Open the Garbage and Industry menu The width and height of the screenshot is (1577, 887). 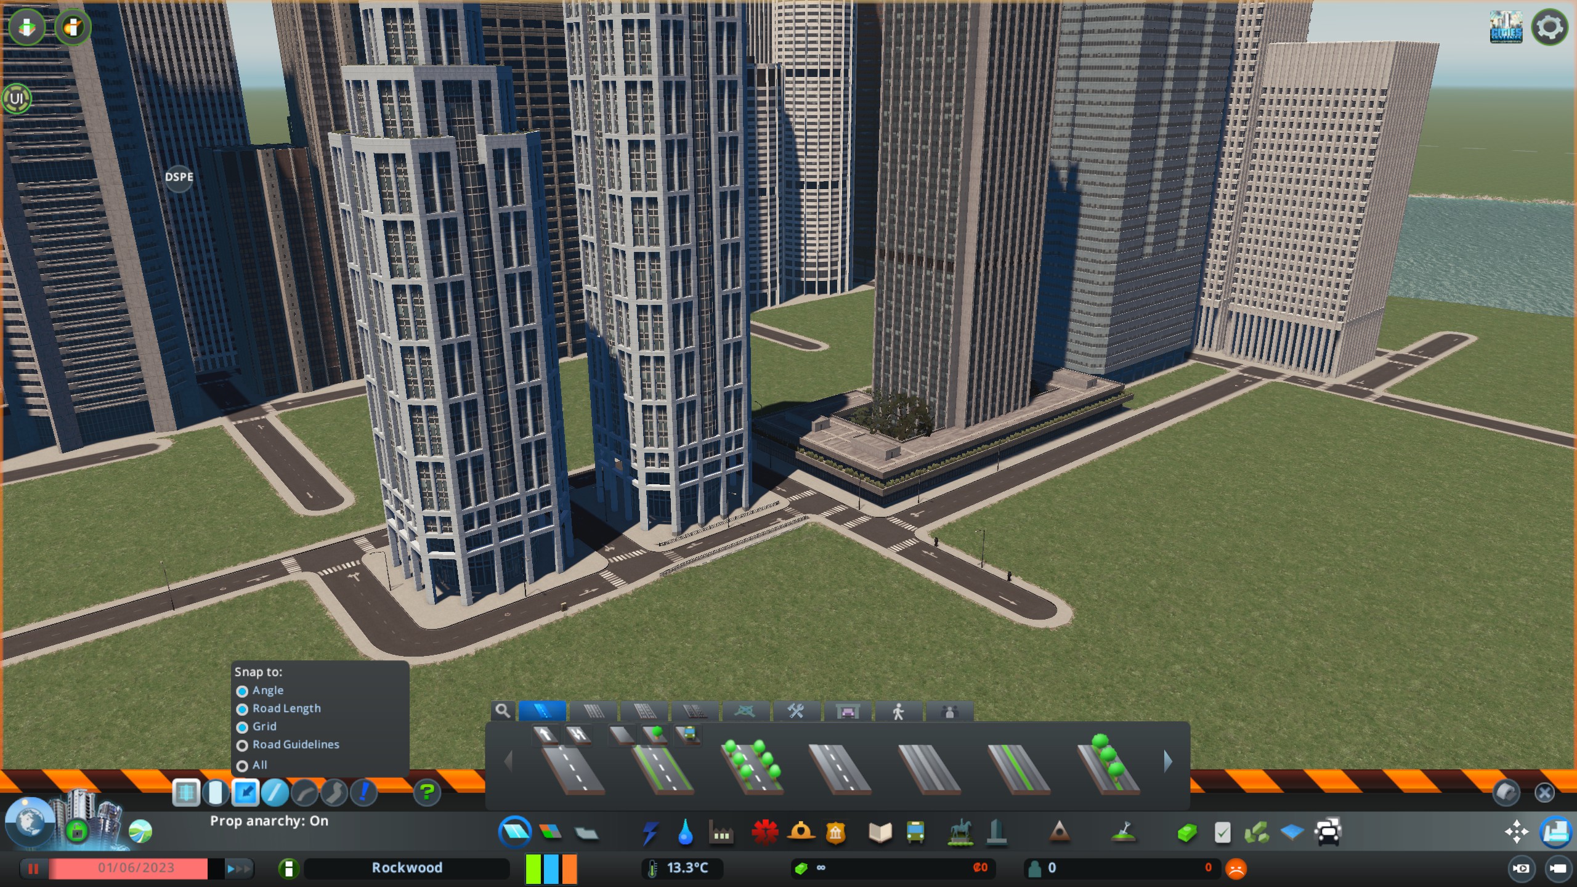point(721,832)
